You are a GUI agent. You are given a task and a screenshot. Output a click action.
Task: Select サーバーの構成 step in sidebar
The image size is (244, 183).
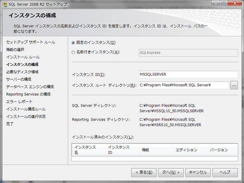[x=19, y=79]
